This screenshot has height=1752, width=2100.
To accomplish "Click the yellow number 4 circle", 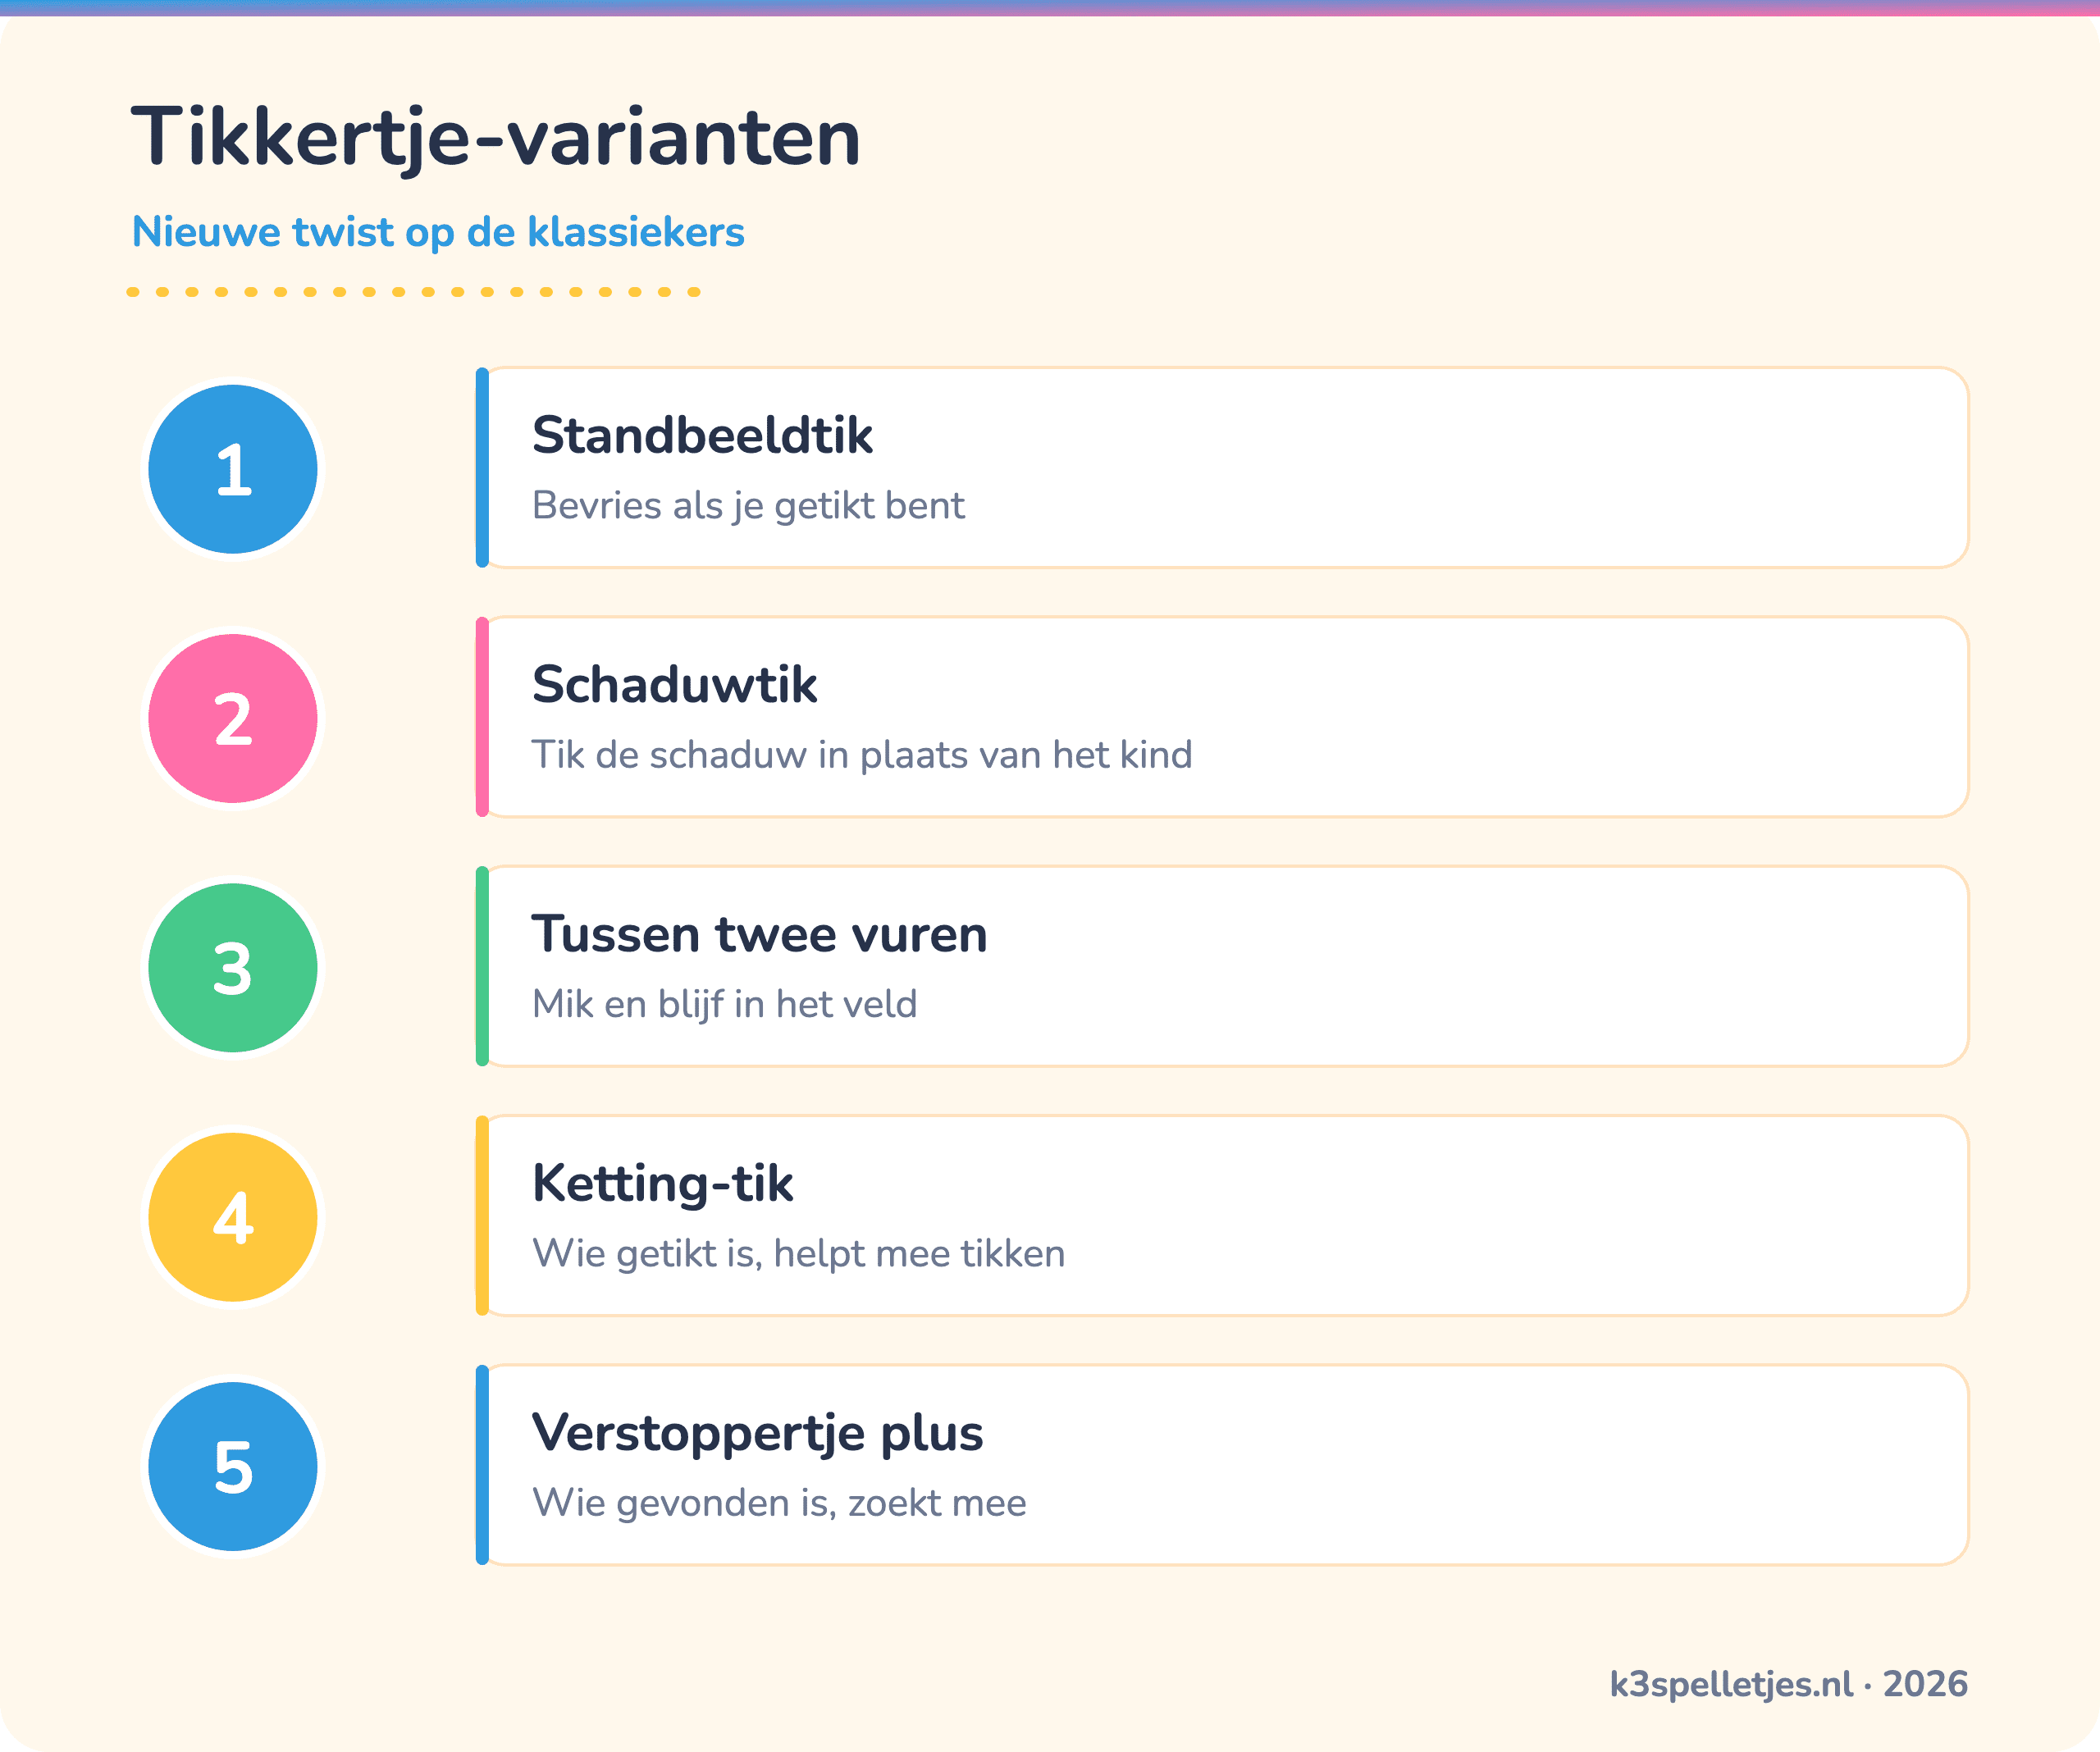I will 233,1217.
